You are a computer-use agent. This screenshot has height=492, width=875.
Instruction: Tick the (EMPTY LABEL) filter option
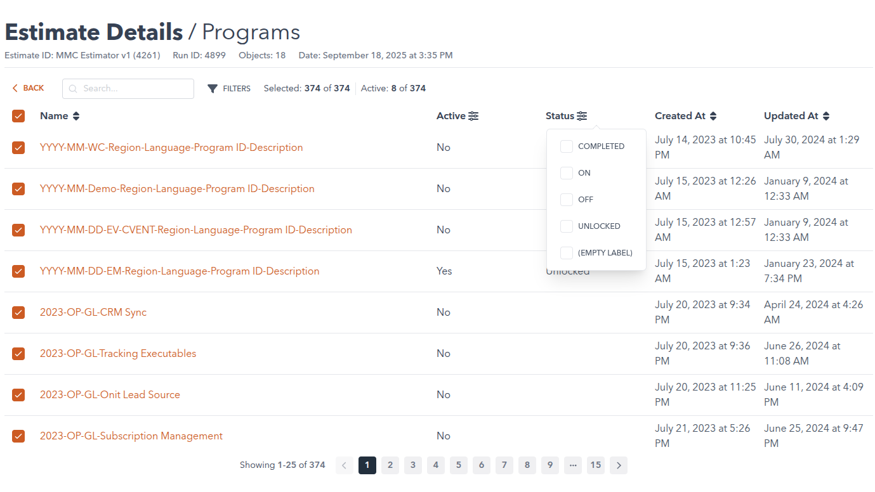pos(567,253)
